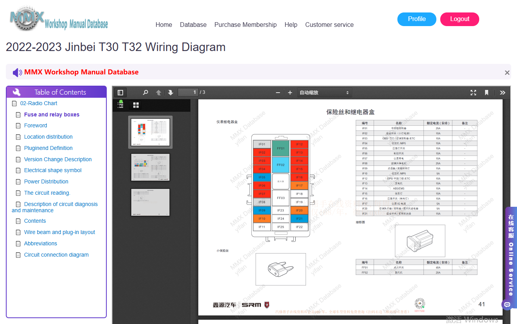
Task: Open the zoom level dropdown
Action: [x=325, y=93]
